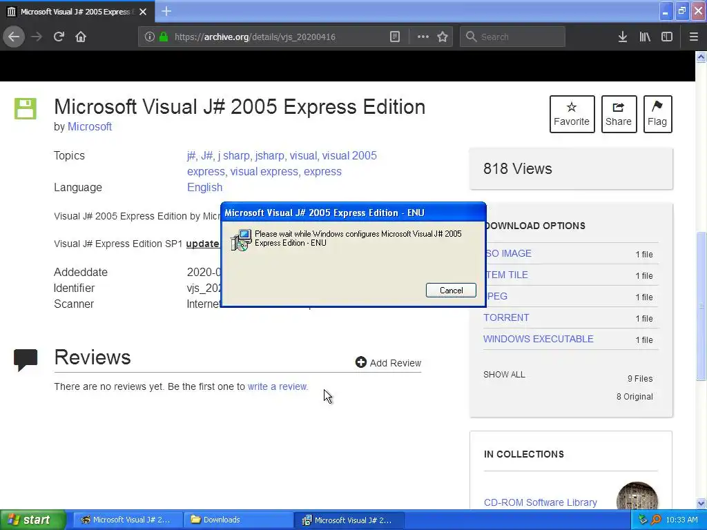Click the green padlock security icon
Viewport: 707px width, 530px height.
pos(164,37)
